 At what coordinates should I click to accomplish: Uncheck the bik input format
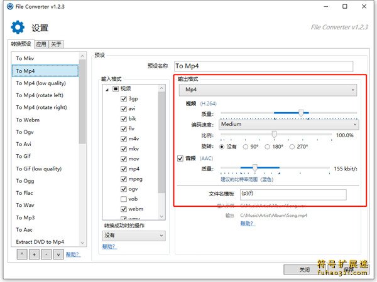[124, 118]
